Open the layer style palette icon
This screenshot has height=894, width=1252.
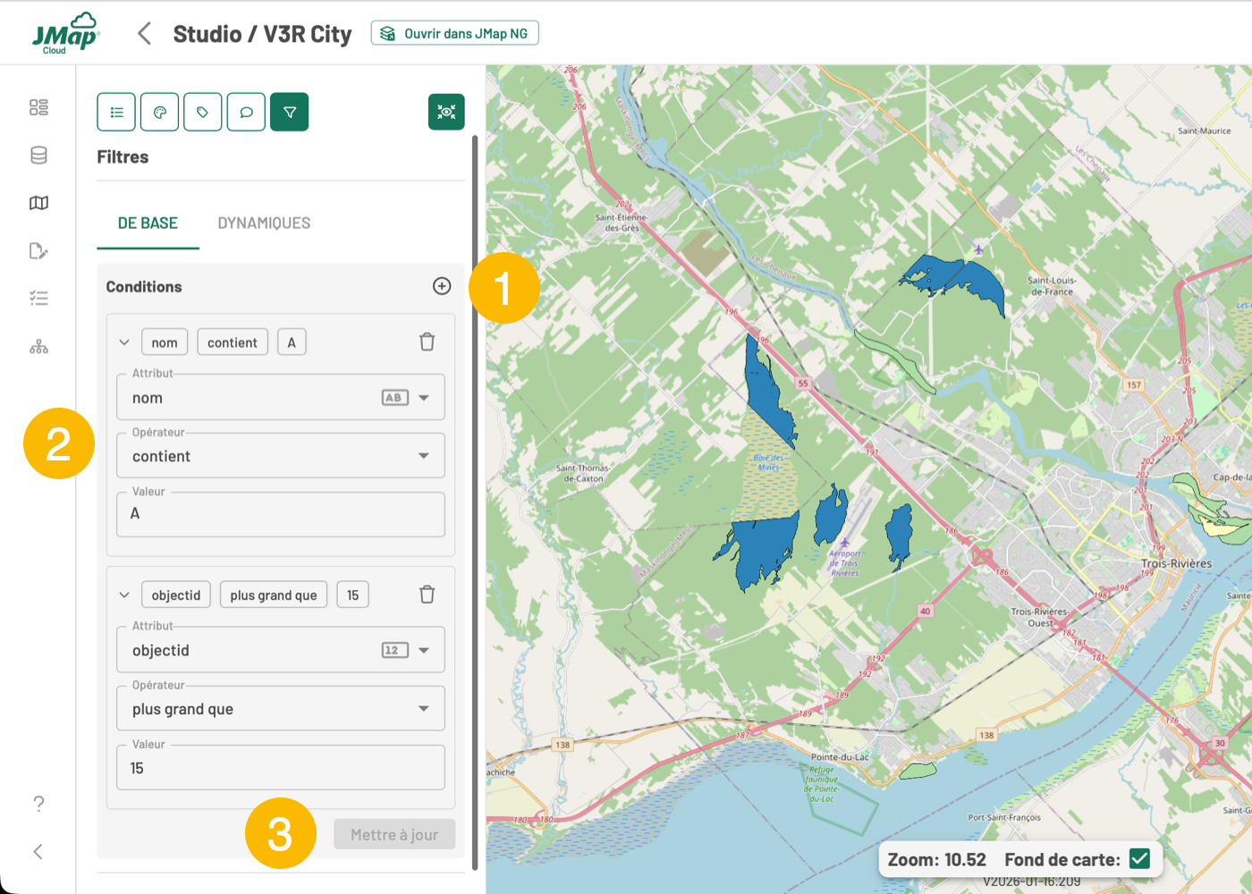(160, 113)
